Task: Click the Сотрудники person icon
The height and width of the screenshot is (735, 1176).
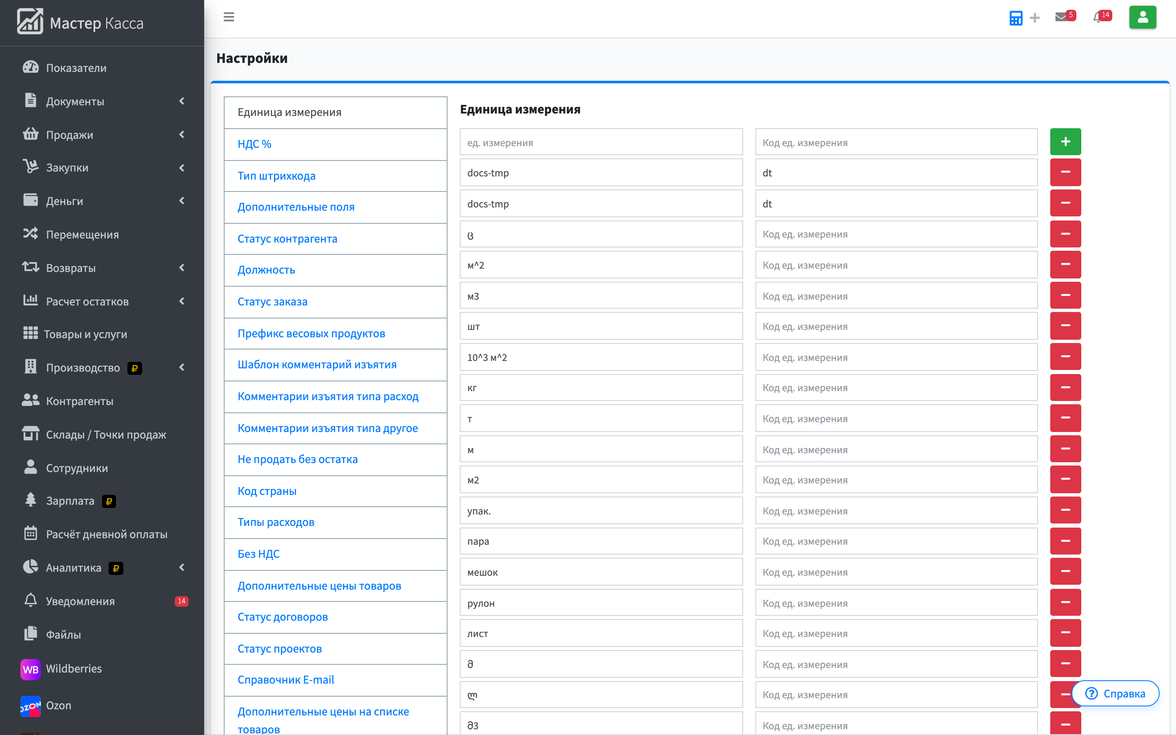Action: [x=31, y=467]
